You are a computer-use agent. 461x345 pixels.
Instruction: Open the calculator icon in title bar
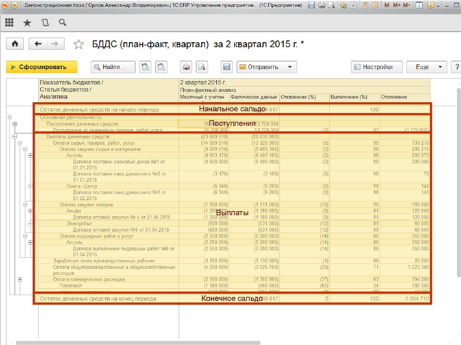364,5
